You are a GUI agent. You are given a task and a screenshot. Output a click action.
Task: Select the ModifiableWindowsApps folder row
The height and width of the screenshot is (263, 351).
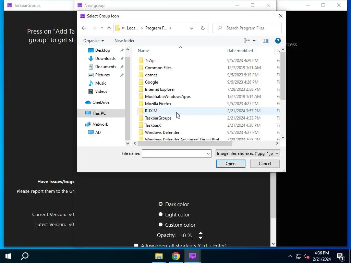click(x=208, y=96)
